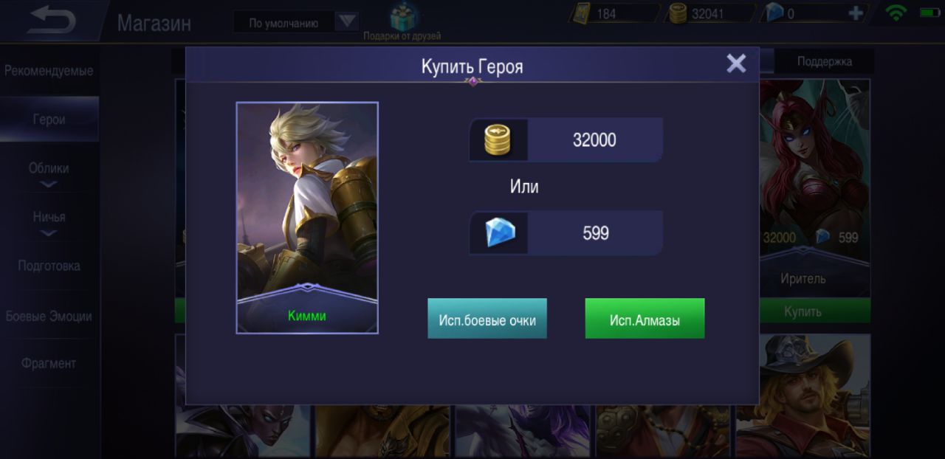Open the Фрагмент section
Viewport: 945px width, 459px height.
(49, 363)
